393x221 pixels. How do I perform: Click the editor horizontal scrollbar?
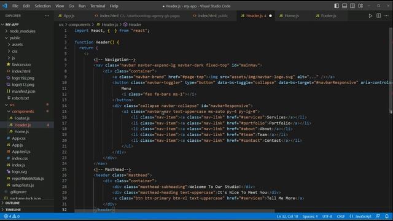tap(174, 211)
